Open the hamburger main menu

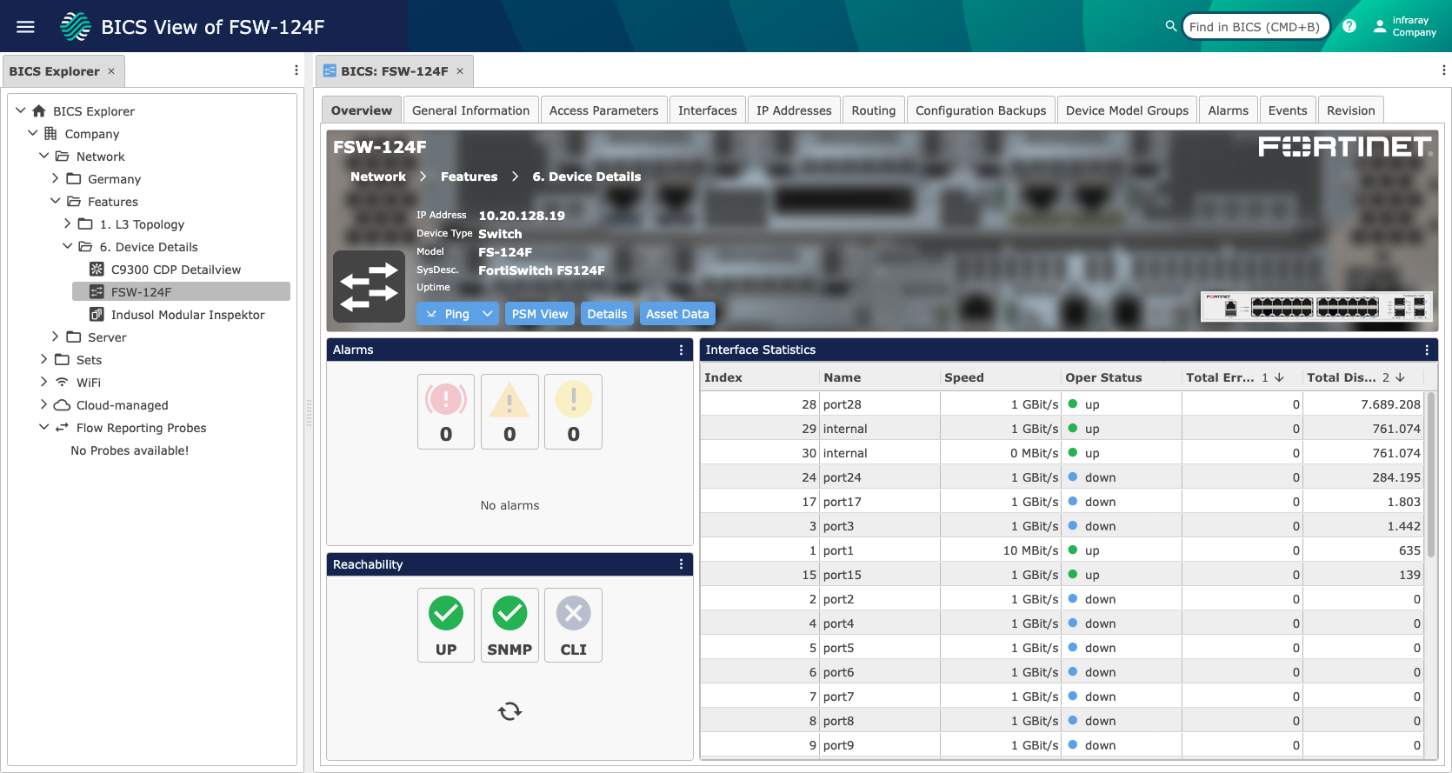[x=25, y=27]
